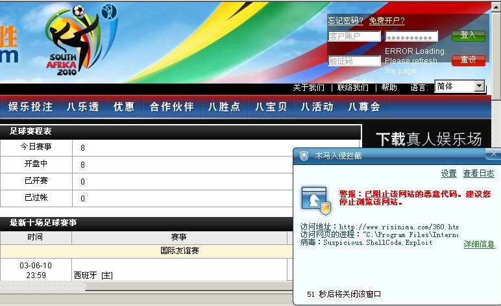Screen dimensions: 501x306
Task: Click the 验证码 captcha input field
Action: tap(354, 60)
